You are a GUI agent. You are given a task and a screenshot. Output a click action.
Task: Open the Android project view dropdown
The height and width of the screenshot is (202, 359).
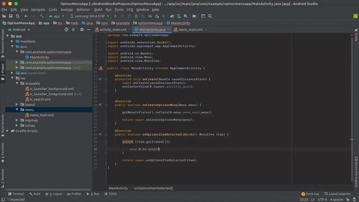[19, 30]
